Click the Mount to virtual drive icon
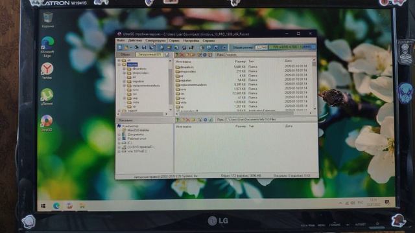The width and height of the screenshot is (415, 233). 184,47
